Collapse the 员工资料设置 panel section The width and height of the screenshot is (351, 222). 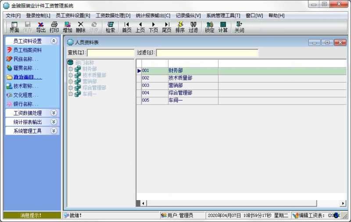coord(54,41)
